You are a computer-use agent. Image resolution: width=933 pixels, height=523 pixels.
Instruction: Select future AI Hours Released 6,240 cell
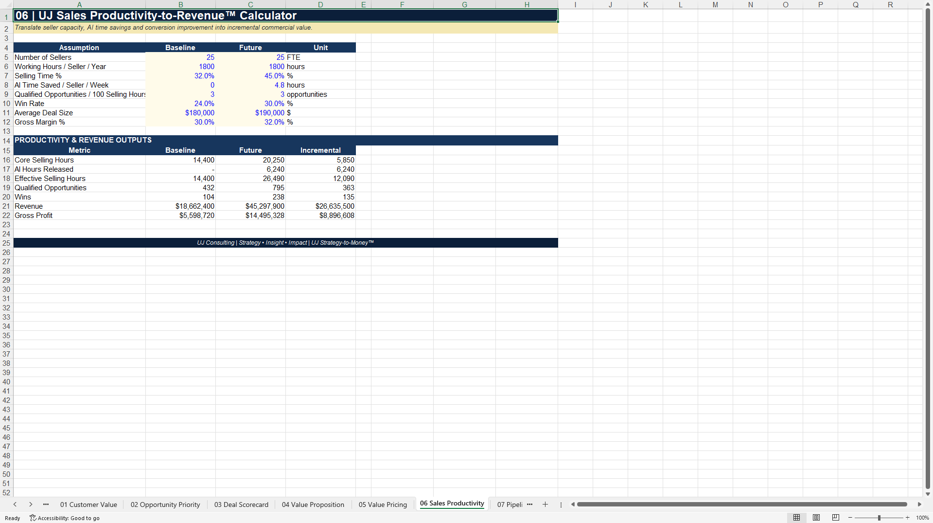tap(250, 169)
